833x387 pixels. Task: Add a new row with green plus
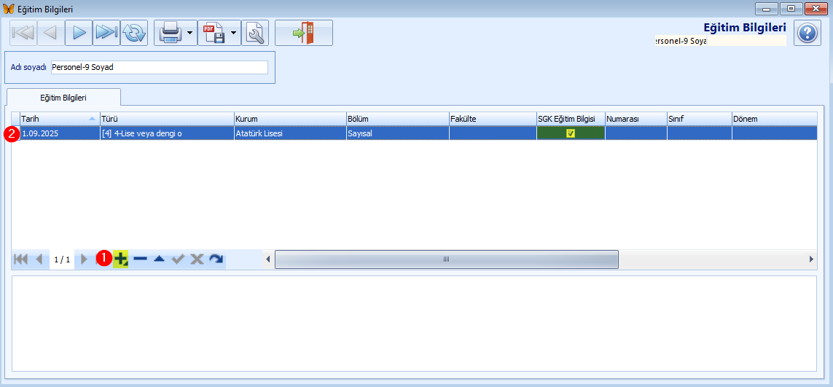pos(121,259)
